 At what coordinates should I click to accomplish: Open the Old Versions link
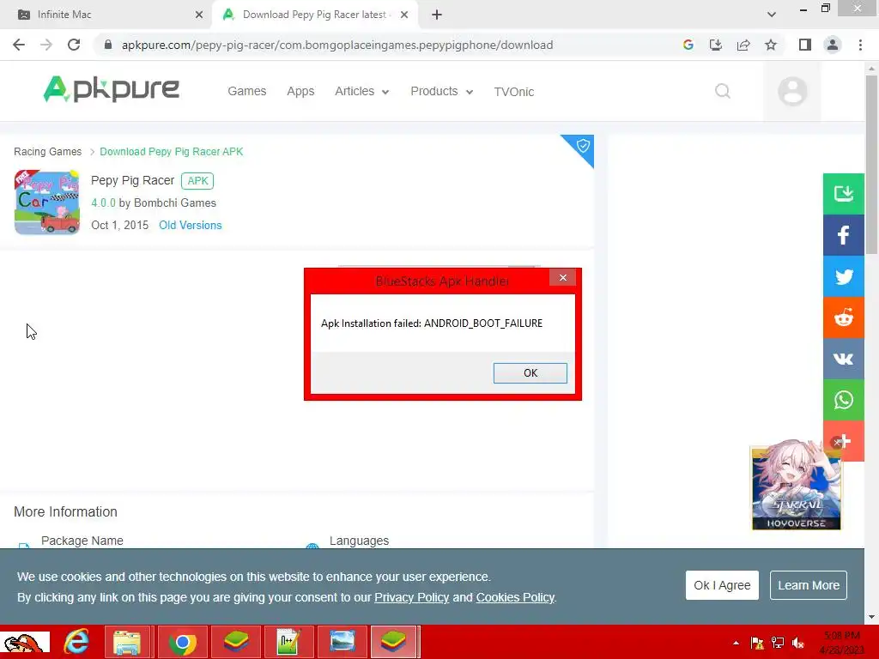coord(190,226)
